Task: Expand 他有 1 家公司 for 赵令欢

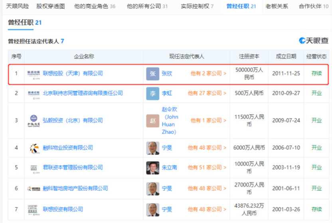Action: (208, 120)
